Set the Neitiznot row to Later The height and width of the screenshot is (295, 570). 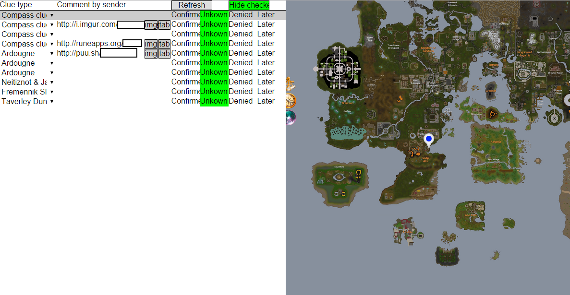[266, 82]
